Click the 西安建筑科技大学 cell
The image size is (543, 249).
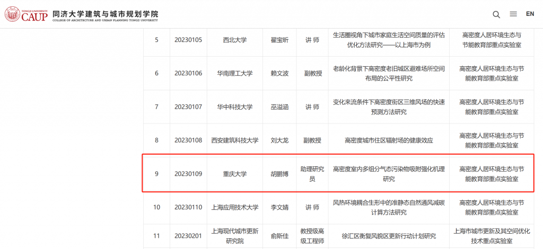click(x=234, y=140)
